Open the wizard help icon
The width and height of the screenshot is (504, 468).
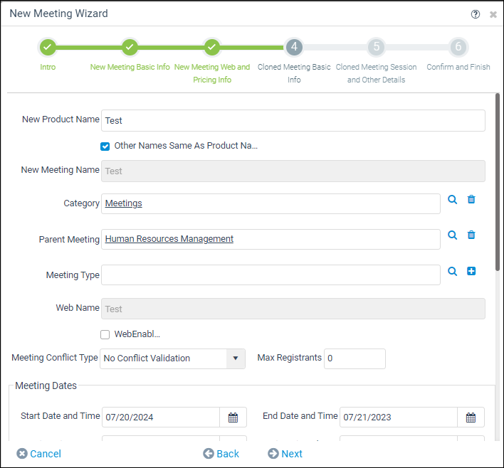[x=475, y=14]
